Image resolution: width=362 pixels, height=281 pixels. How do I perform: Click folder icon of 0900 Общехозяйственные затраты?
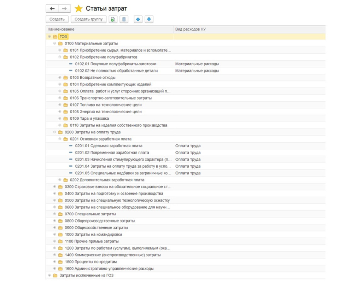point(60,228)
